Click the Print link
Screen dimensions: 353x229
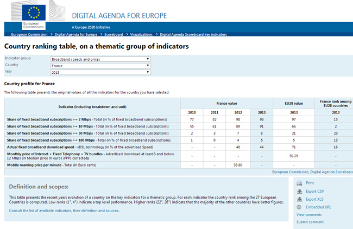click(310, 183)
